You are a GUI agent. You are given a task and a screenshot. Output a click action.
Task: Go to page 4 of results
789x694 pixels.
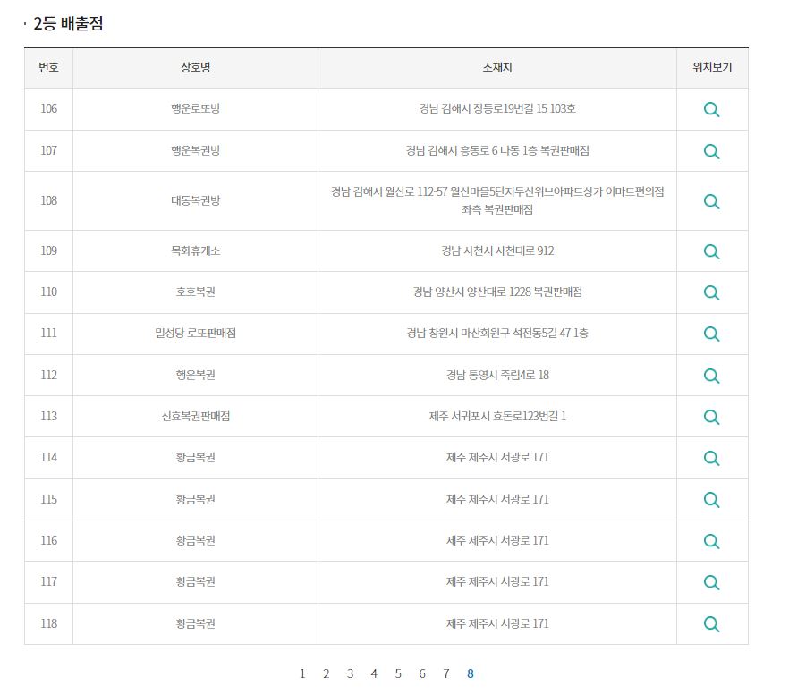pyautogui.click(x=374, y=673)
